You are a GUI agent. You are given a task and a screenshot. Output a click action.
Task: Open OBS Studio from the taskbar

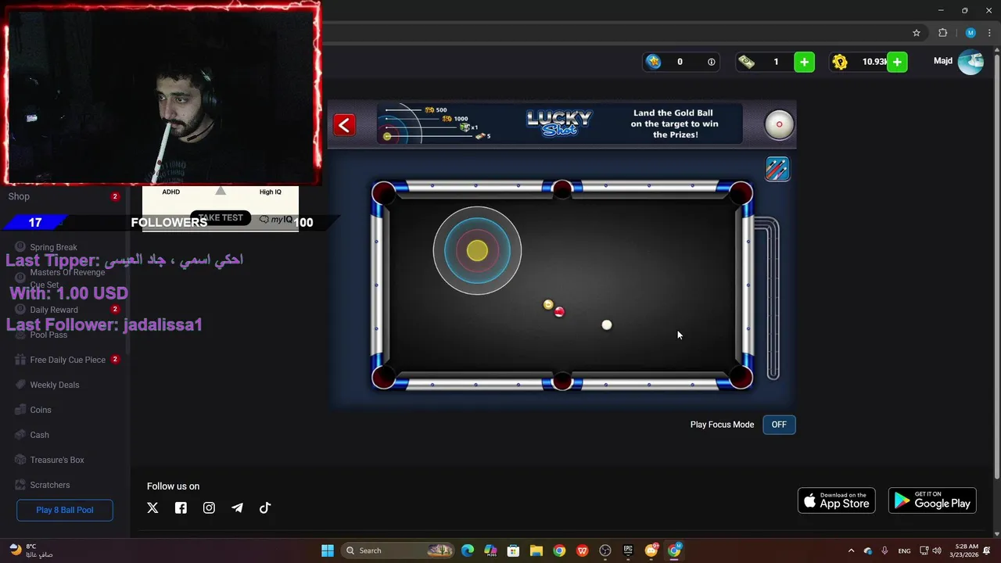point(605,550)
